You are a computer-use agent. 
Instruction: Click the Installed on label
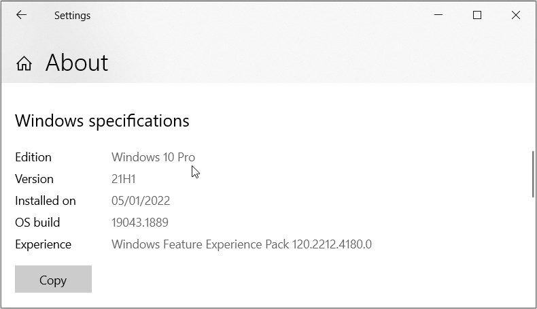pyautogui.click(x=46, y=201)
